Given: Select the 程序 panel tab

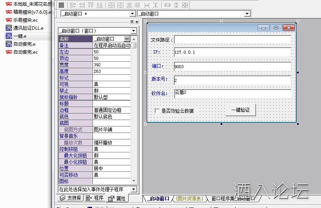Looking at the screenshot, I should pos(95,198).
